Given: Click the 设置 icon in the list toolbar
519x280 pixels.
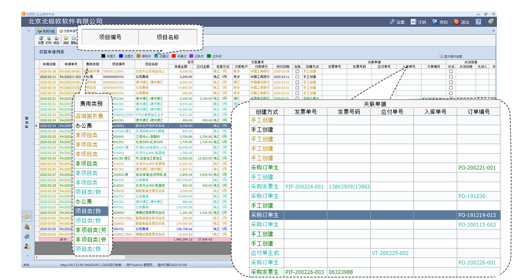Looking at the screenshot, I should point(41,40).
